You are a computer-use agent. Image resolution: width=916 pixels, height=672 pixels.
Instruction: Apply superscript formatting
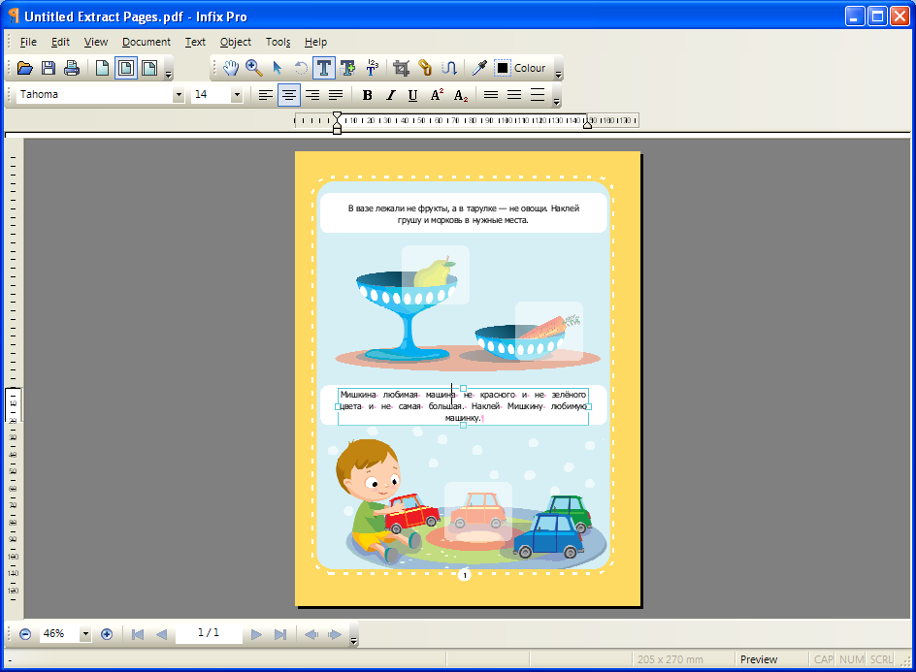[437, 95]
